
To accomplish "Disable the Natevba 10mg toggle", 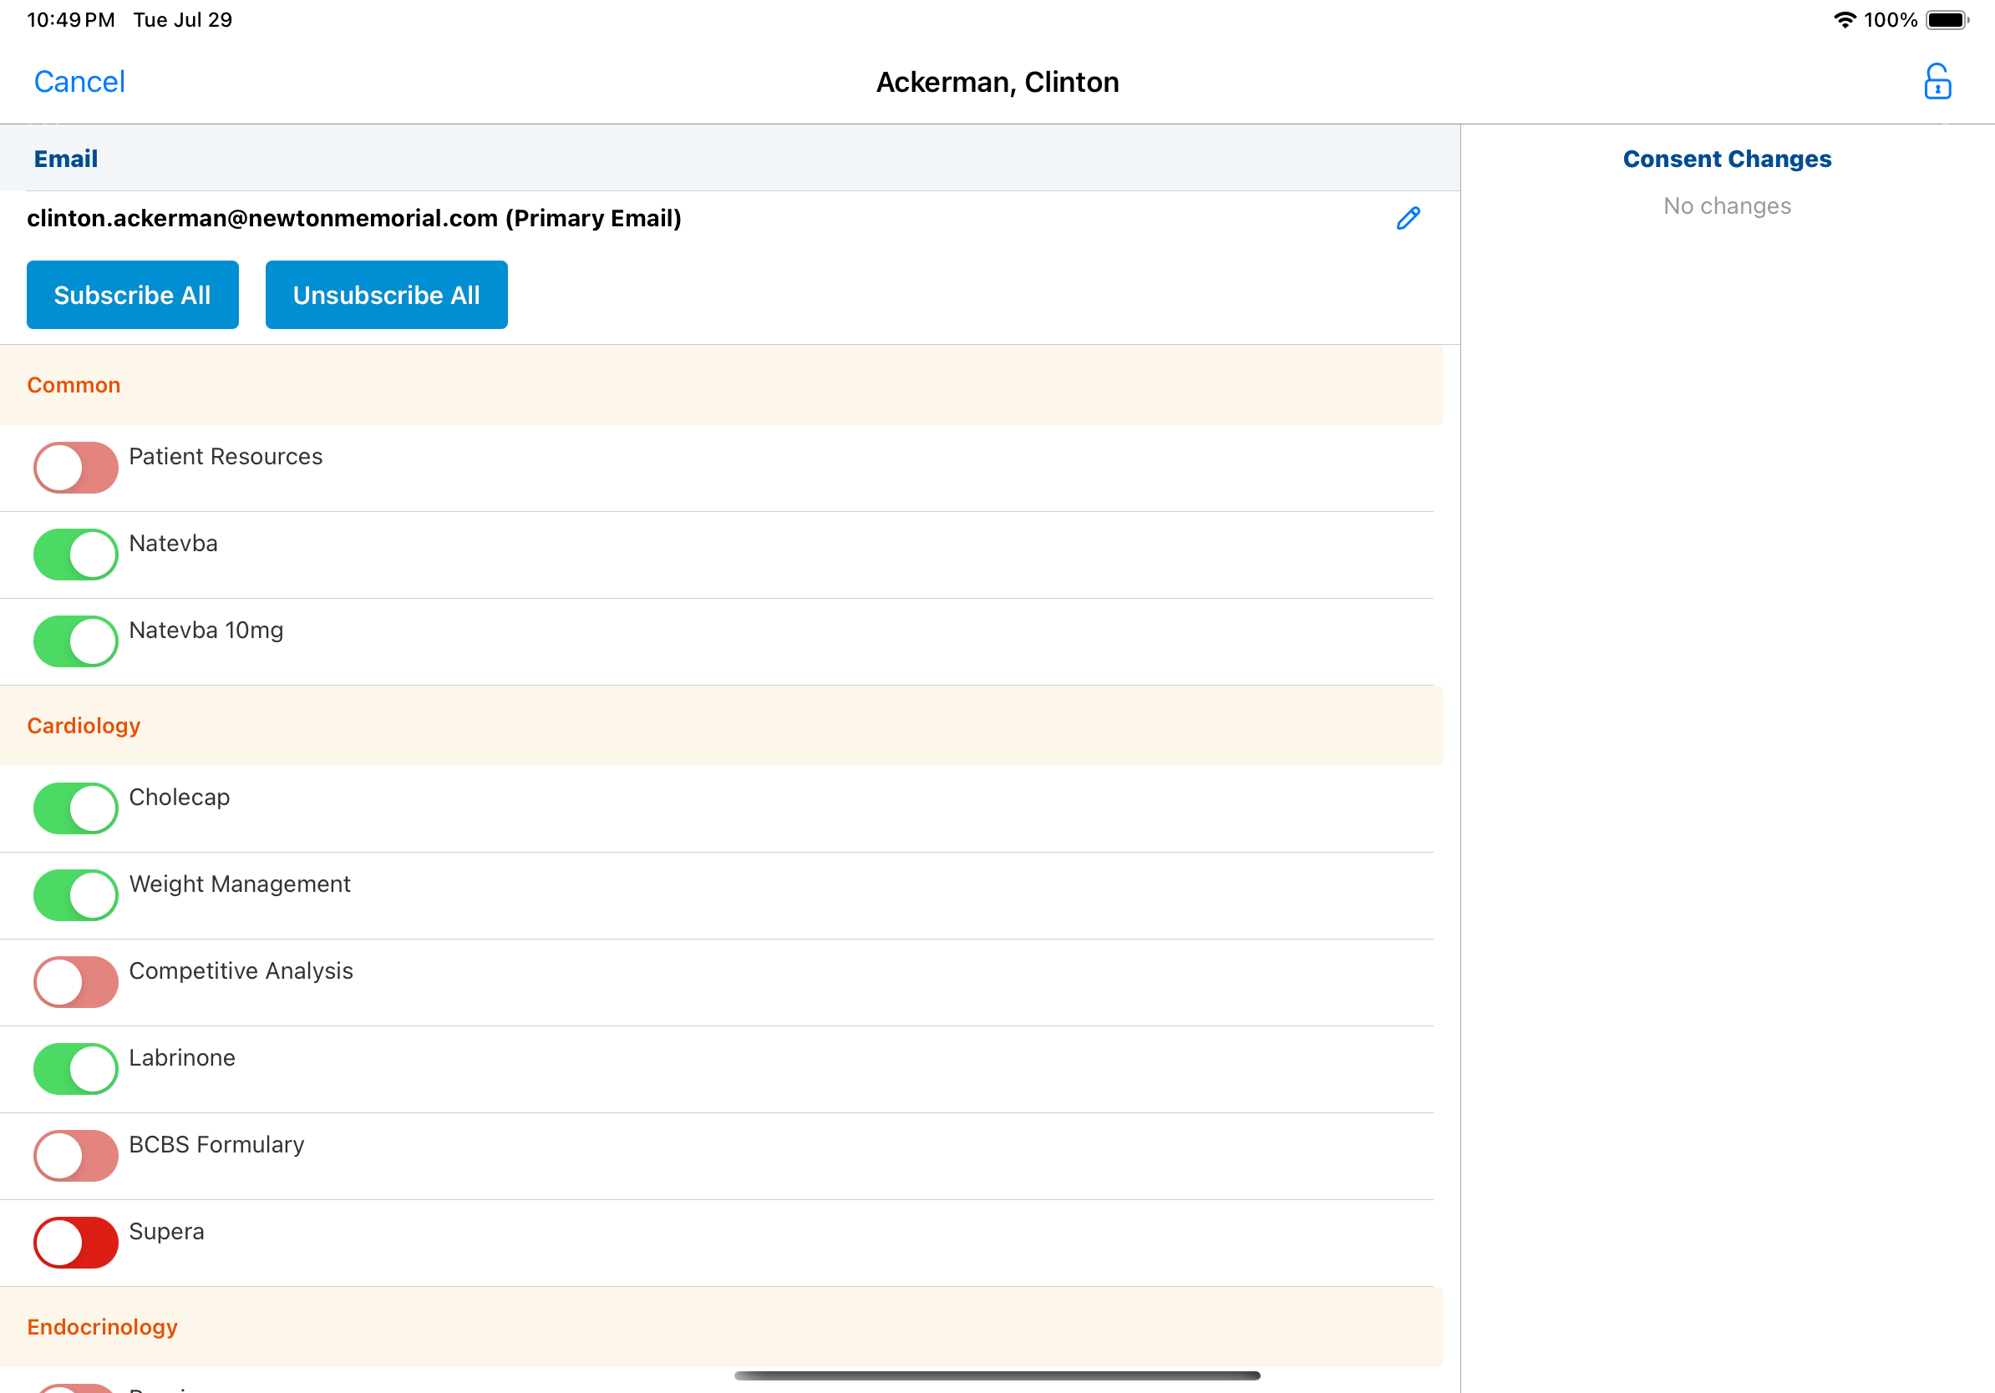I will coord(75,641).
